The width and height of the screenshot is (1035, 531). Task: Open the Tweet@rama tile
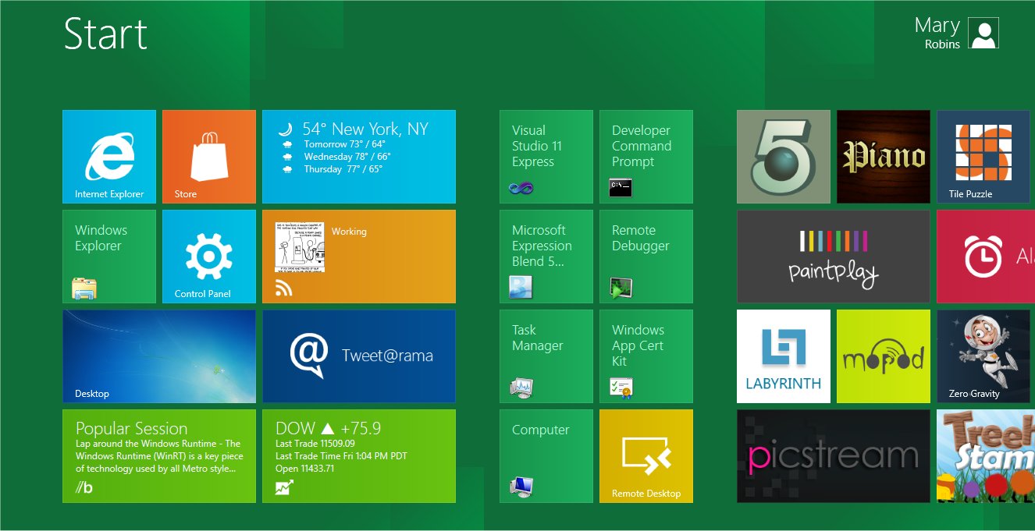[359, 356]
